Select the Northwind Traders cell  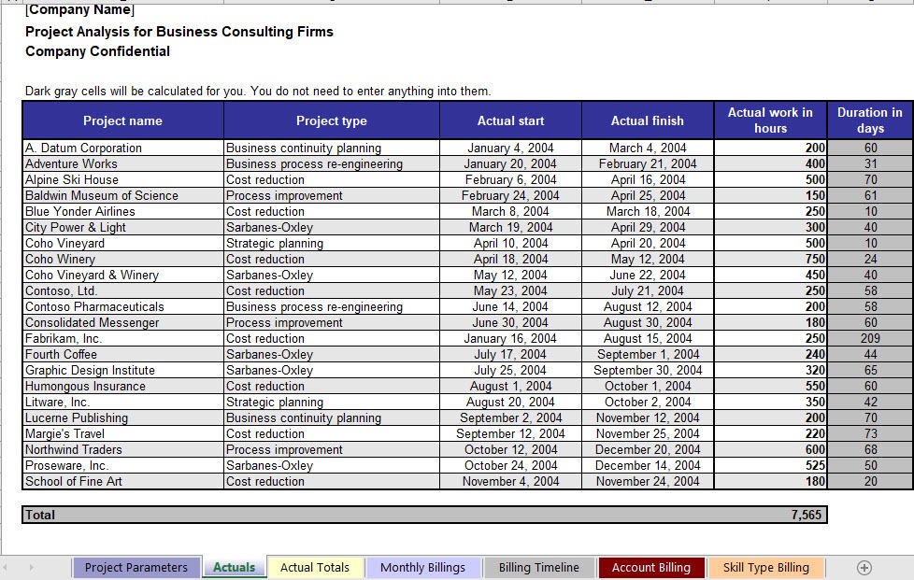tap(123, 449)
